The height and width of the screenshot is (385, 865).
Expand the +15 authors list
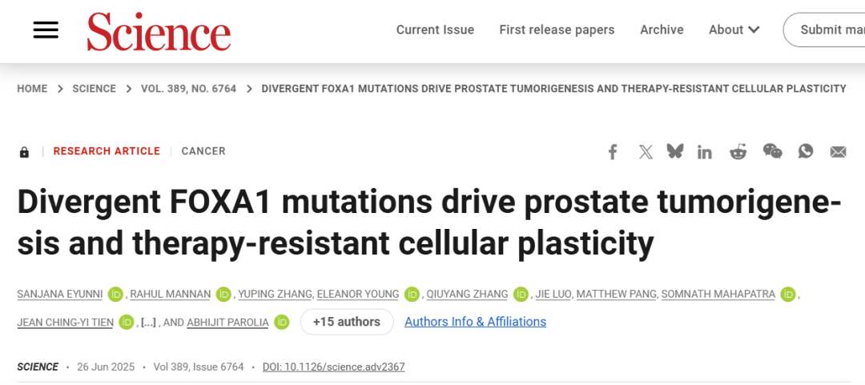(x=347, y=322)
